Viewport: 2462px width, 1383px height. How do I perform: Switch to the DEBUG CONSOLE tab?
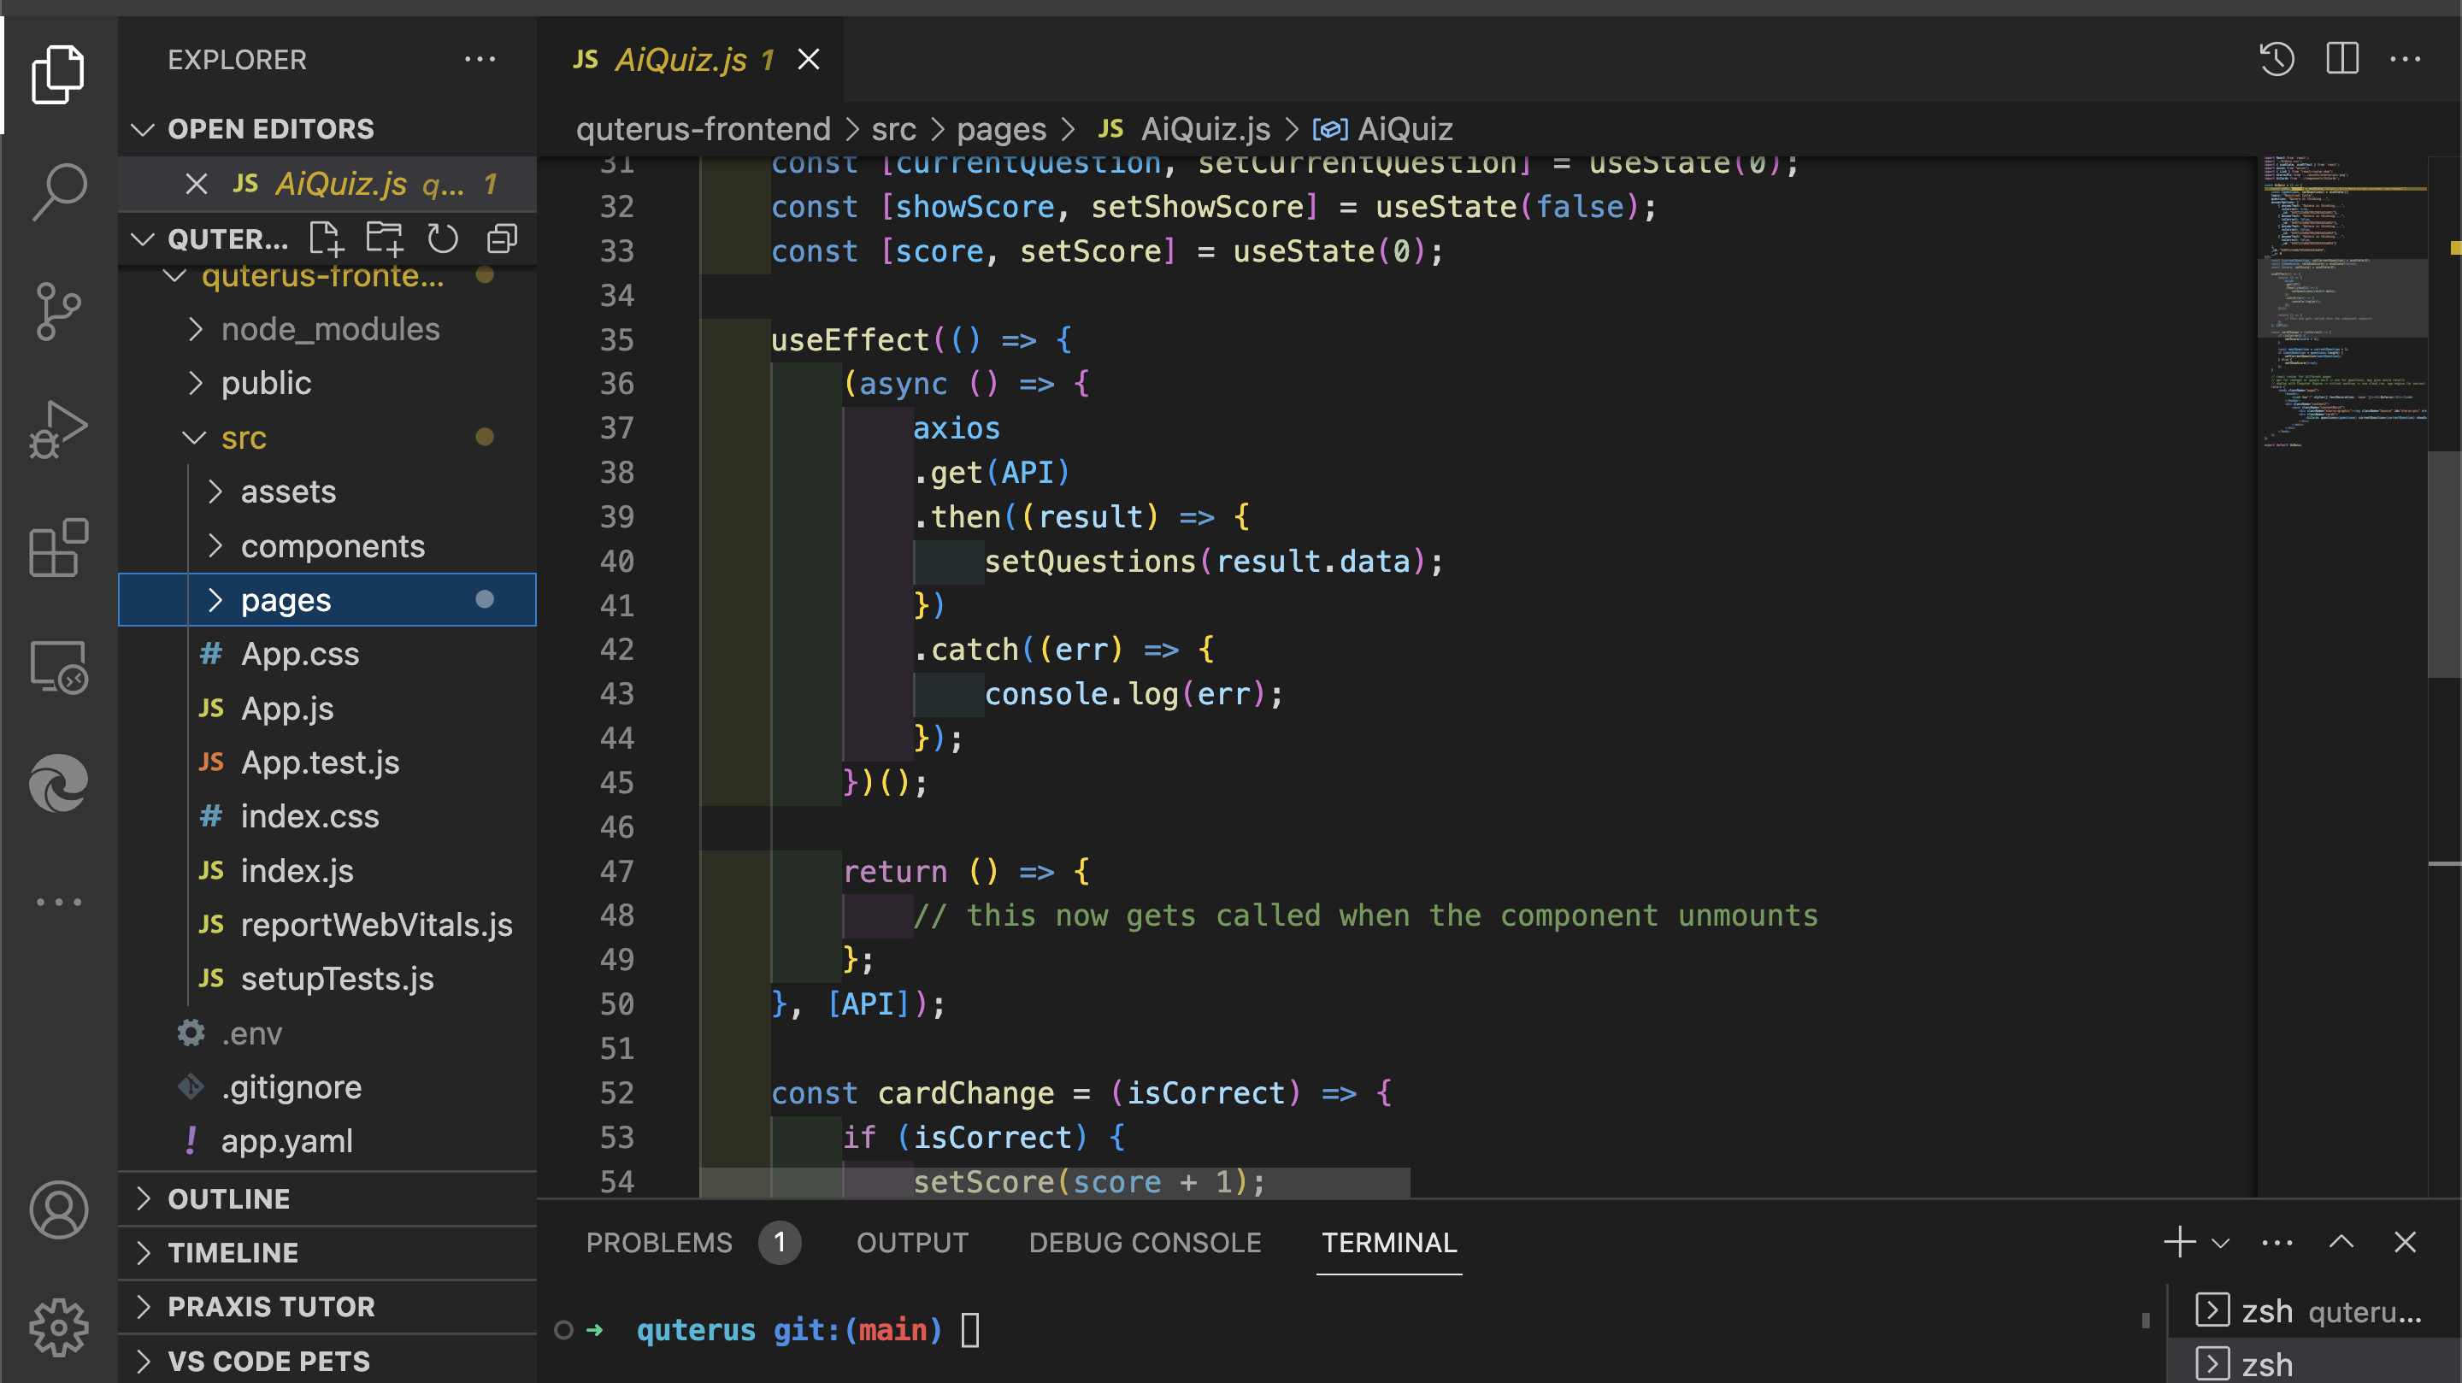click(x=1145, y=1243)
